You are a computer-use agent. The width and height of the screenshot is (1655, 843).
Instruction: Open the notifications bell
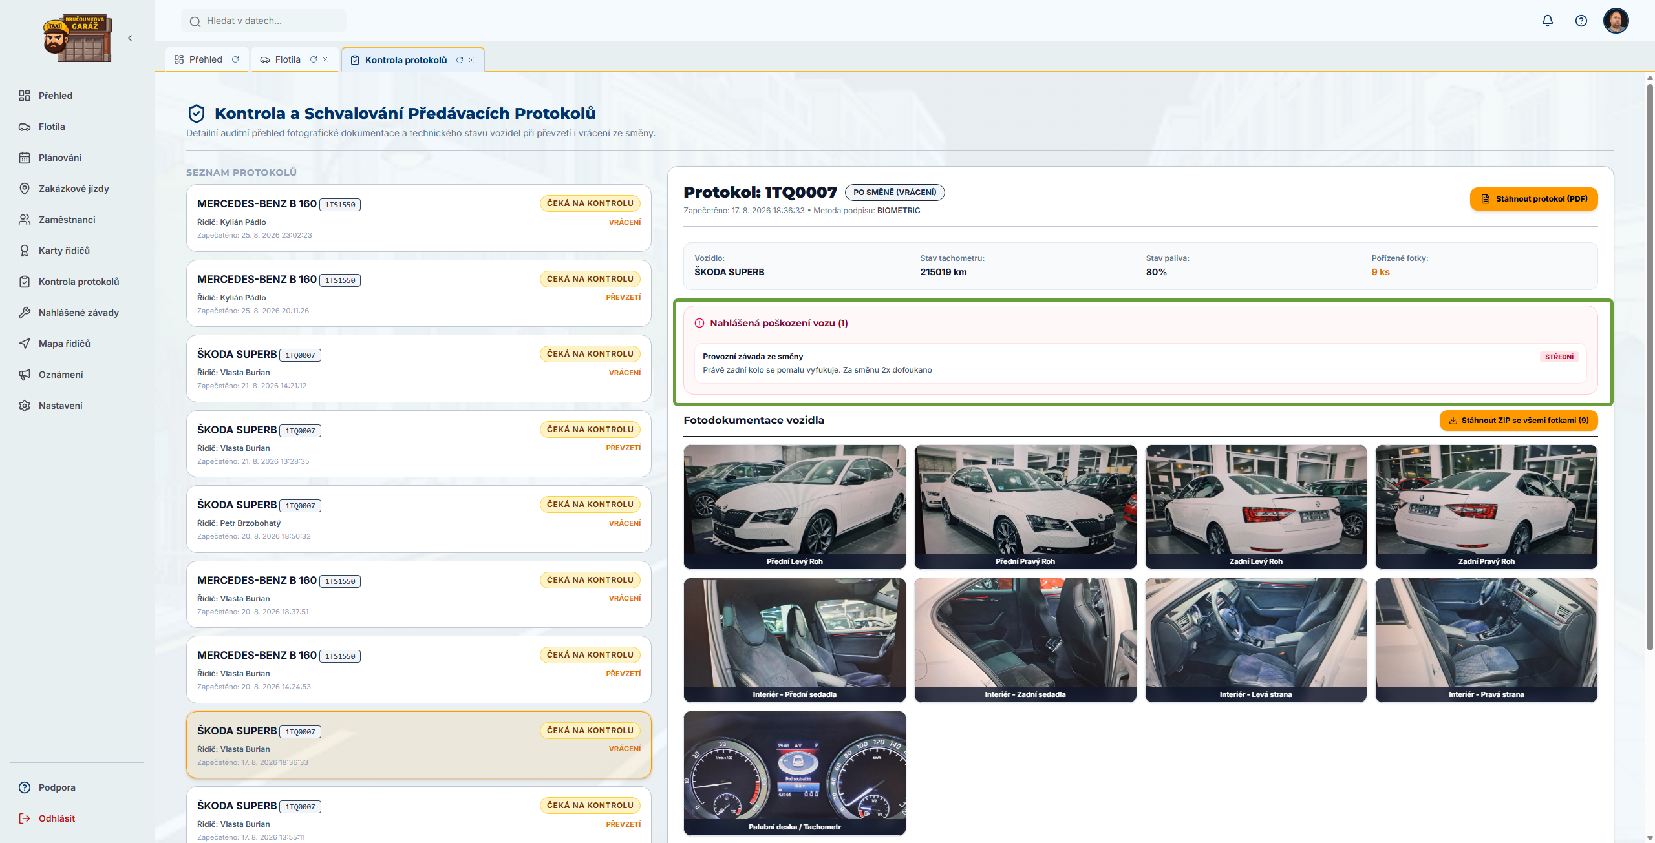1547,21
